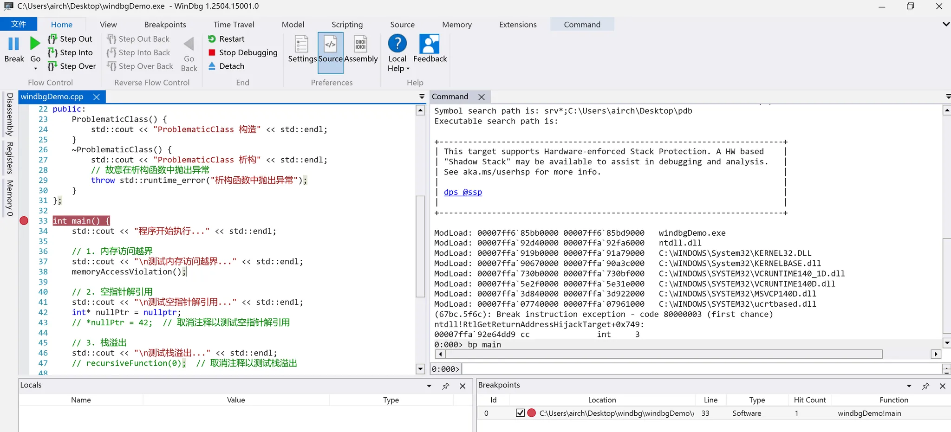951x432 pixels.
Task: Open the Feedback icon
Action: 430,45
